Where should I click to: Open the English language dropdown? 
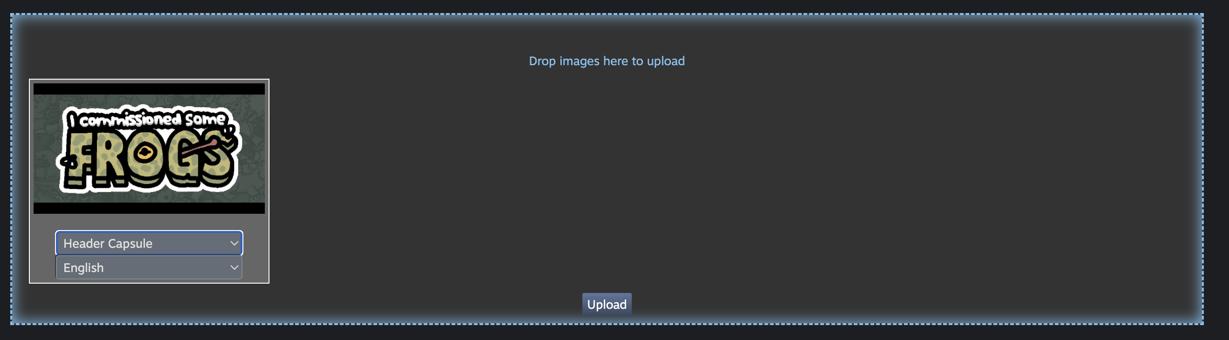point(149,267)
